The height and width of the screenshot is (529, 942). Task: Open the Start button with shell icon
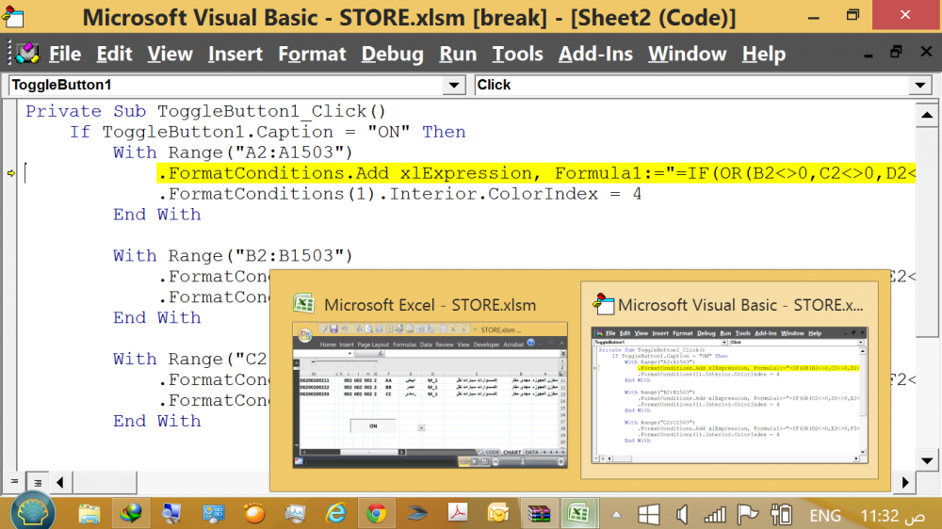pos(32,513)
